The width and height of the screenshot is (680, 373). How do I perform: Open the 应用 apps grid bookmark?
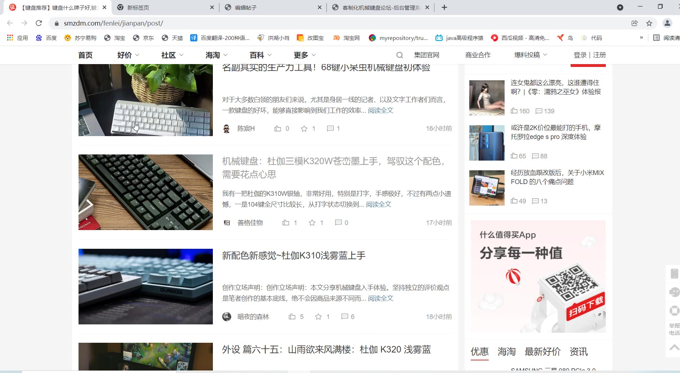click(x=17, y=38)
